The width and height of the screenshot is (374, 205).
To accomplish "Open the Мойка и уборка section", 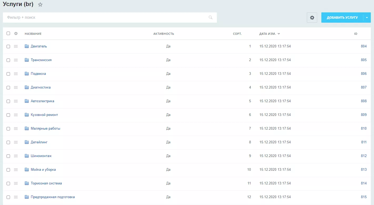I will (43, 170).
